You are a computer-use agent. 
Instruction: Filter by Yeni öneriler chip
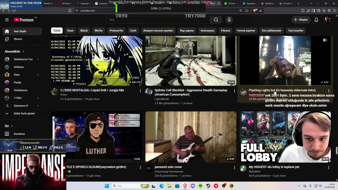coord(296,31)
